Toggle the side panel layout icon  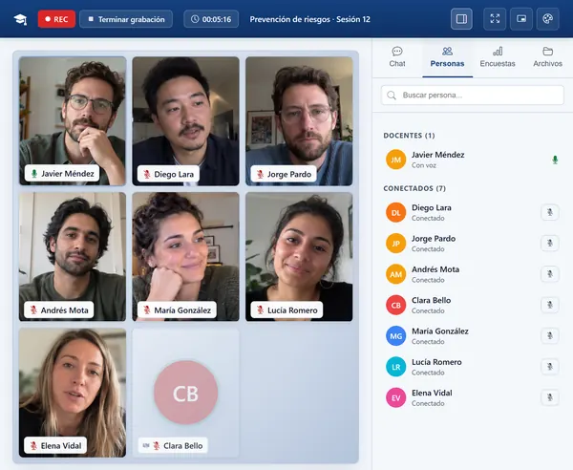pyautogui.click(x=461, y=19)
